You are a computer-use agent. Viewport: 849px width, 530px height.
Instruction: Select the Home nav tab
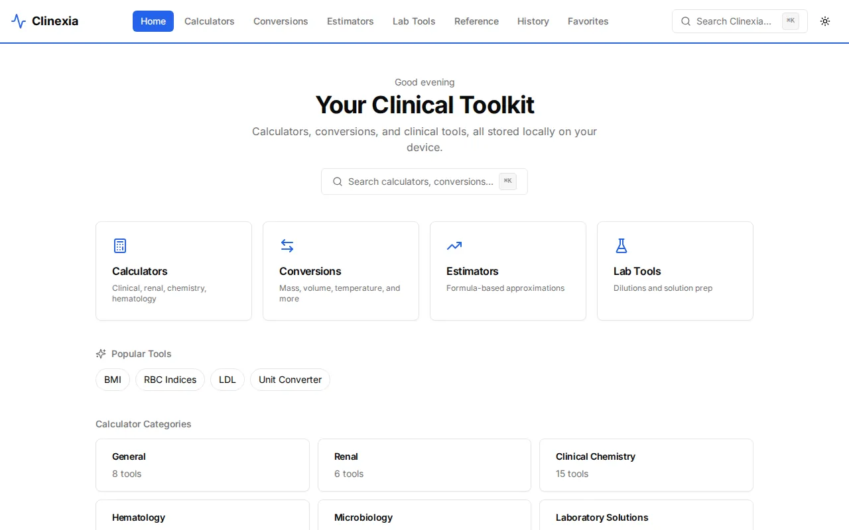coord(153,21)
